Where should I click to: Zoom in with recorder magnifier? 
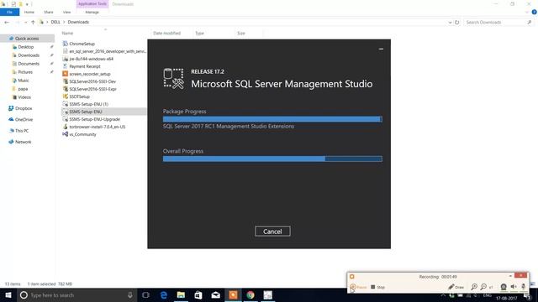click(x=474, y=287)
